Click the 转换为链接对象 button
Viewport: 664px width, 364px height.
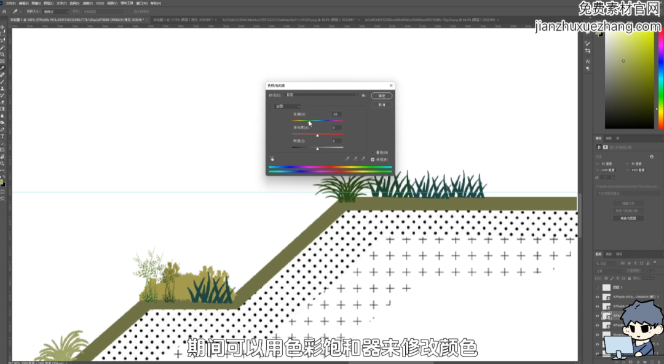628,211
